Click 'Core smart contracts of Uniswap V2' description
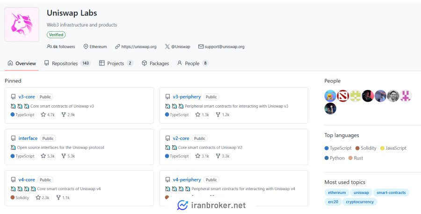421x214 pixels. [210, 147]
